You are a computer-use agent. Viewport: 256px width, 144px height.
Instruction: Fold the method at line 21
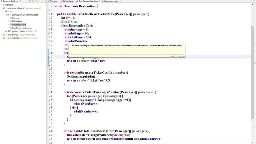coord(53,53)
